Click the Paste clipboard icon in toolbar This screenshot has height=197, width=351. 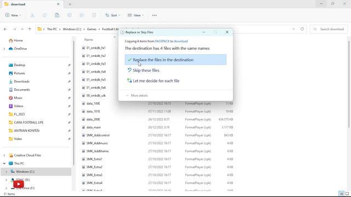tap(57, 15)
